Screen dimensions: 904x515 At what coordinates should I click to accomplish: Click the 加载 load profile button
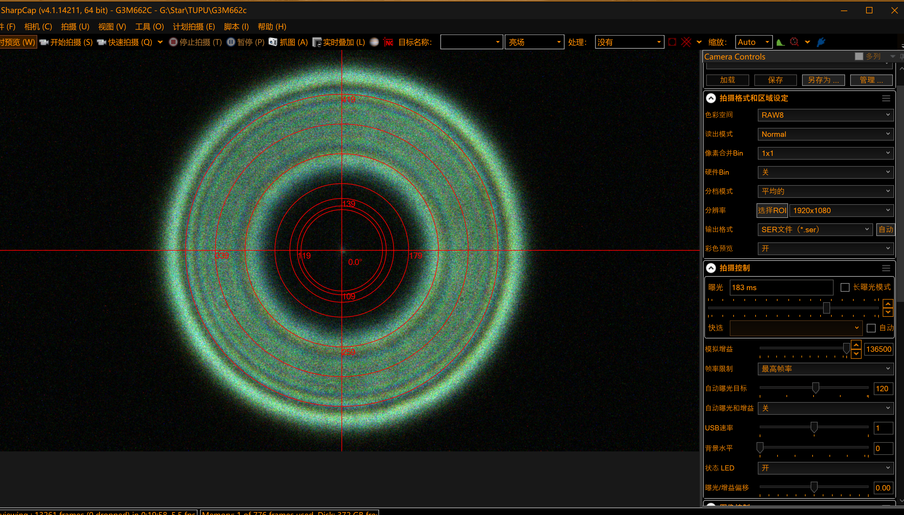coord(727,80)
